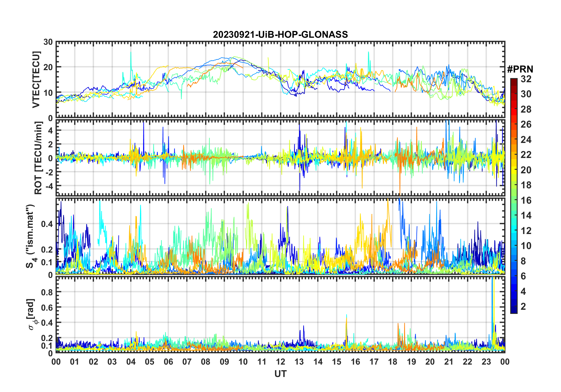Screen dimensions: 561x392
Task: Select colorbar tick label 24
Action: click(x=526, y=140)
